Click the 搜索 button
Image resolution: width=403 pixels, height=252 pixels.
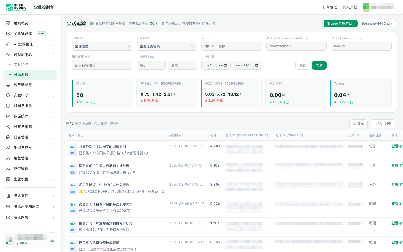[x=319, y=65]
